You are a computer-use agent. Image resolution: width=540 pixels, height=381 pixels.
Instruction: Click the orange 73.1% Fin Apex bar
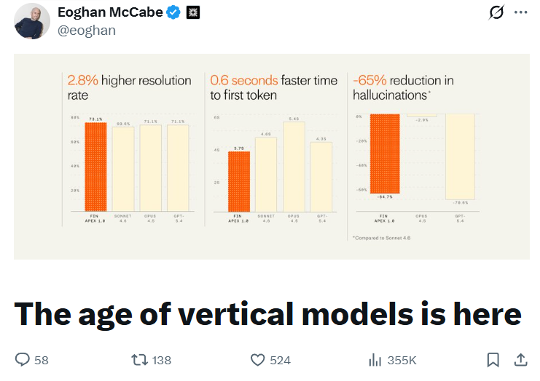tap(95, 167)
